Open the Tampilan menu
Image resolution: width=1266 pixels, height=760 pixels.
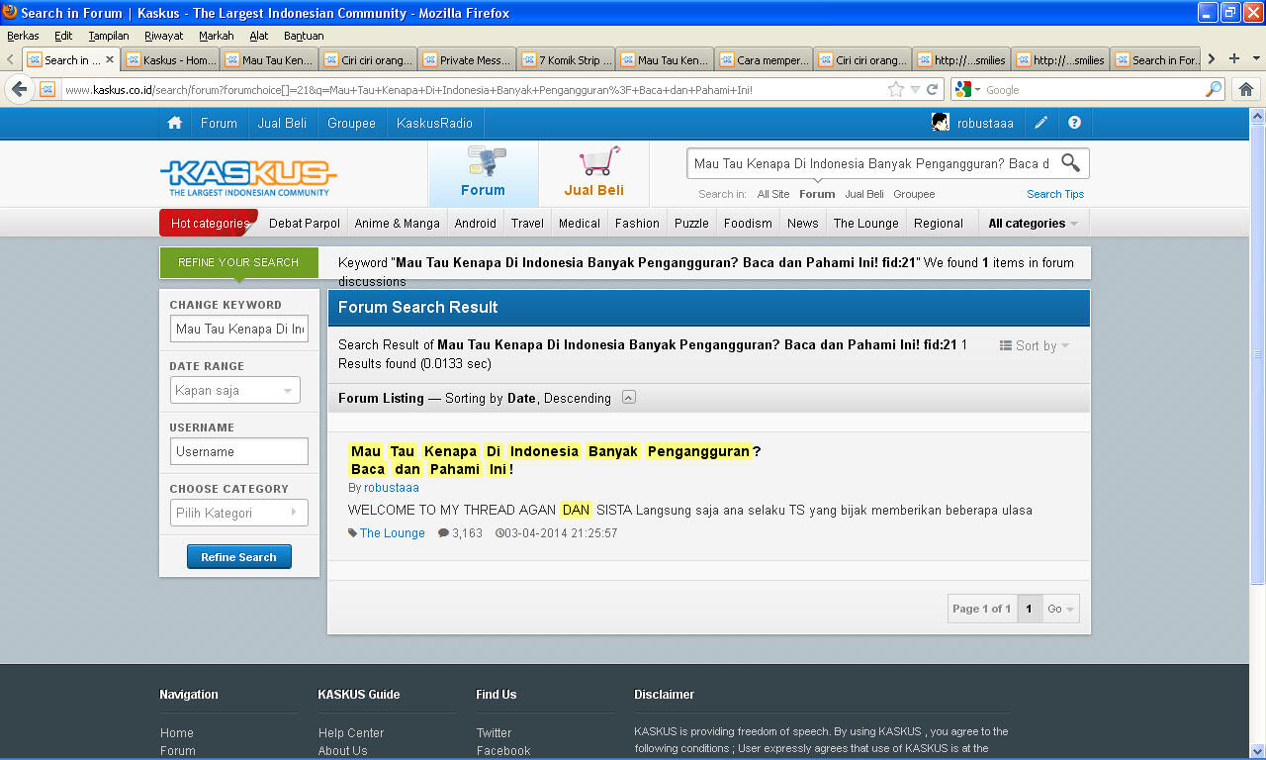coord(109,36)
